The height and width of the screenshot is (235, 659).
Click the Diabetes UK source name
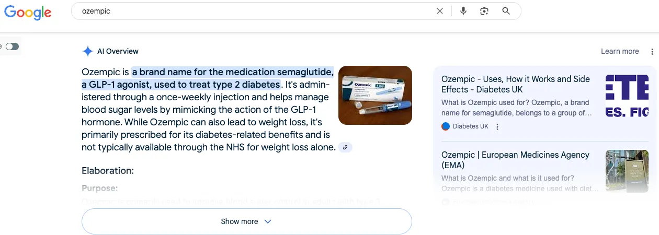pyautogui.click(x=470, y=126)
